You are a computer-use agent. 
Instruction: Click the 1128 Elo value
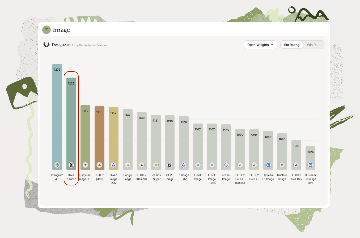[x=184, y=122]
